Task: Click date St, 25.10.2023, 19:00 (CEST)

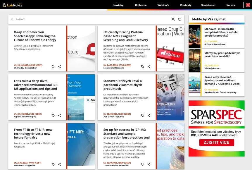Action: click(117, 163)
